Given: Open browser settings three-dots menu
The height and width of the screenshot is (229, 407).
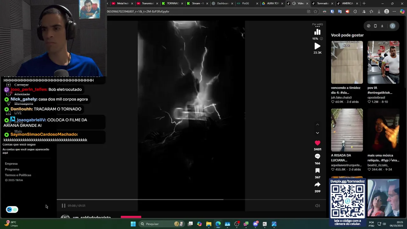Looking at the screenshot, I should (x=394, y=11).
